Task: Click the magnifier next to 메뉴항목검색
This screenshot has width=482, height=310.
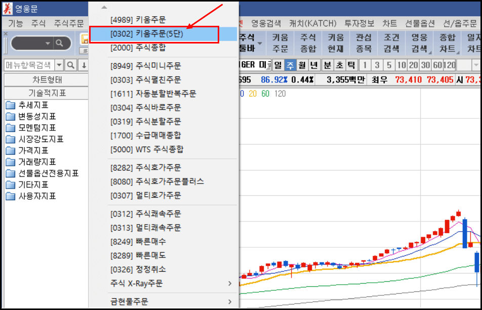Action: pos(71,65)
